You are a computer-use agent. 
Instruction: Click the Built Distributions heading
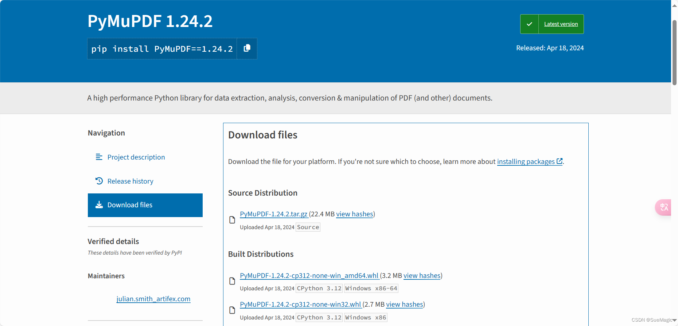click(261, 254)
